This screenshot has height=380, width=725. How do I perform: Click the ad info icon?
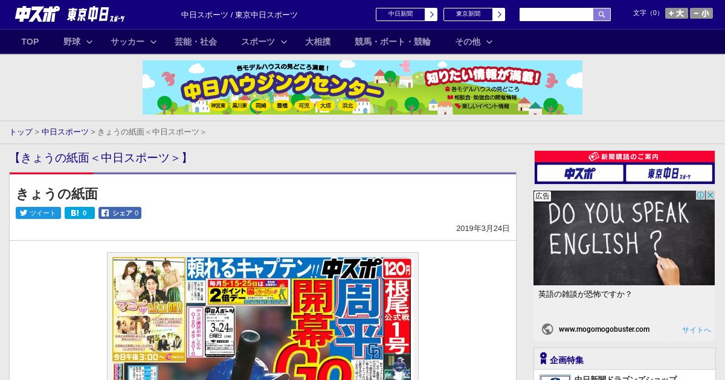[x=701, y=195]
